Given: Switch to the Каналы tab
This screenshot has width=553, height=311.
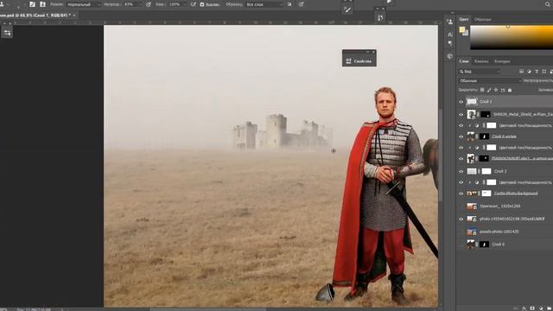Looking at the screenshot, I should 481,61.
